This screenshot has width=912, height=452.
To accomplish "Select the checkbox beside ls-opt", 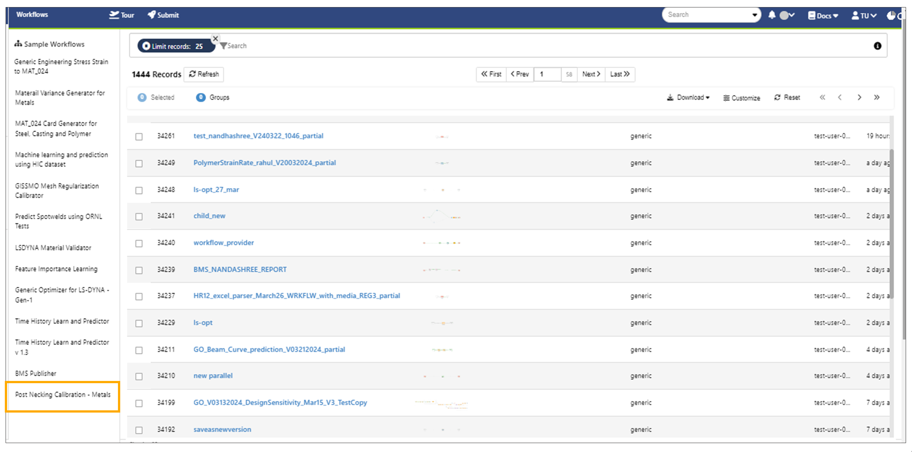I will tap(139, 323).
